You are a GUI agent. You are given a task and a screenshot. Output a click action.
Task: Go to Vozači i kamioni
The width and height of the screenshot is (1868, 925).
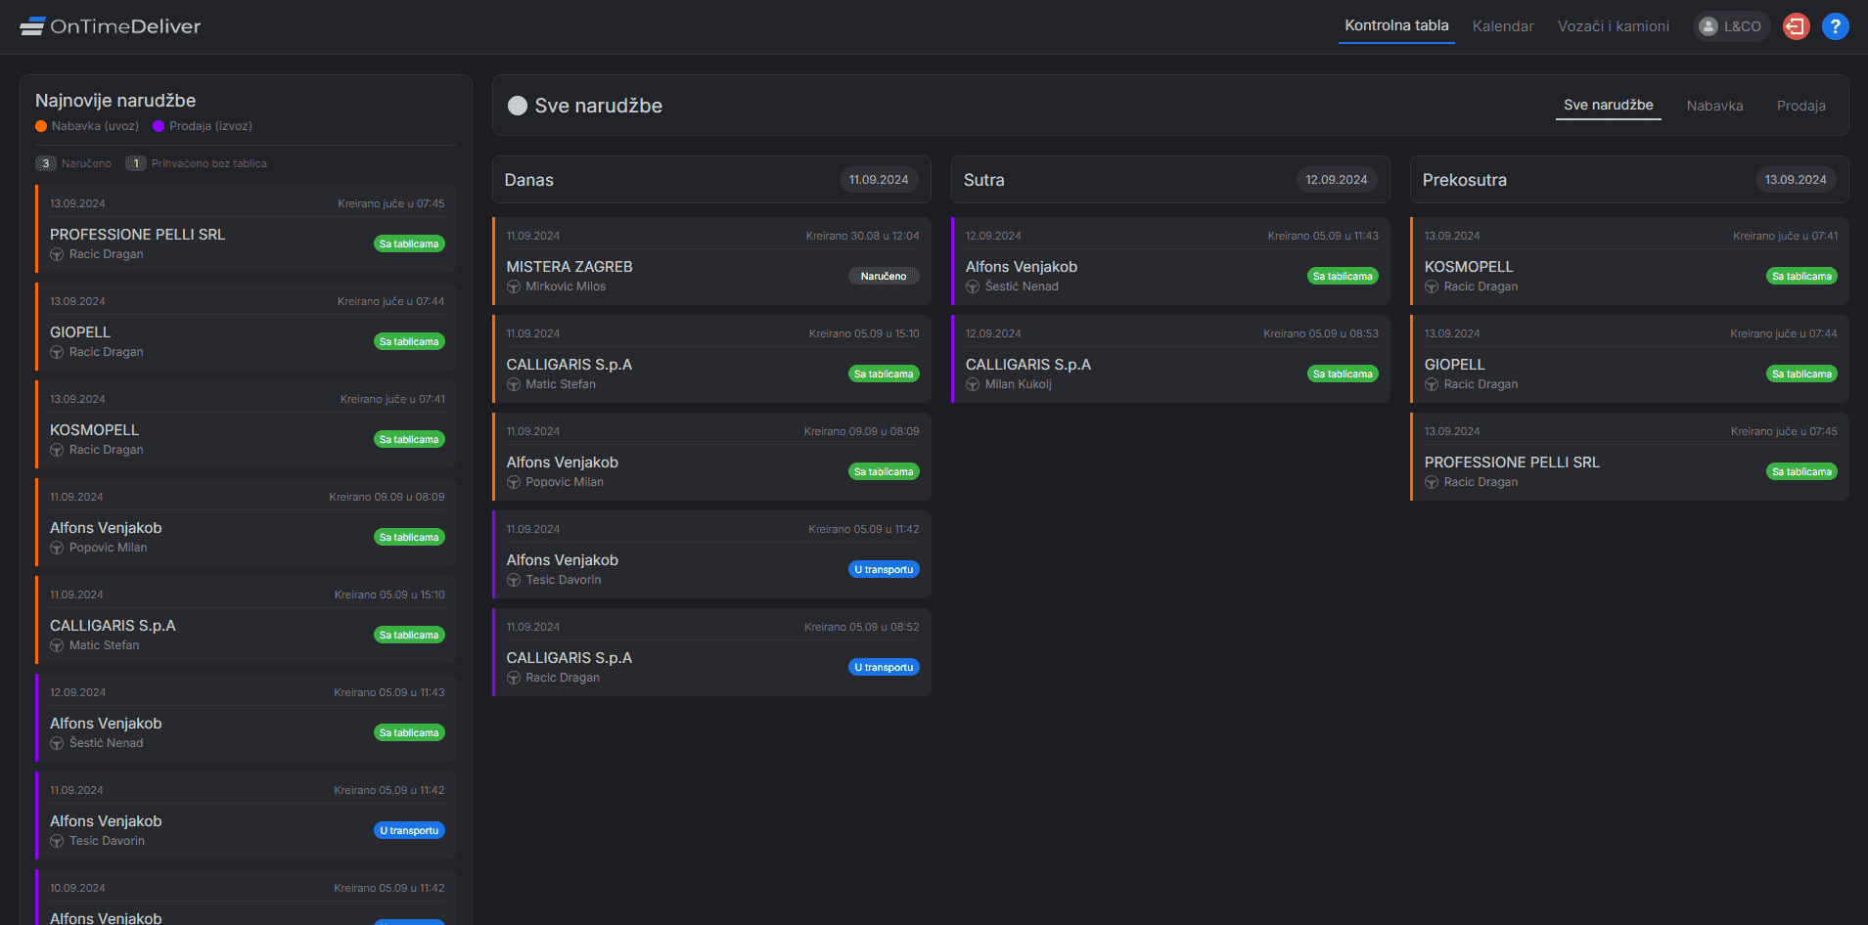tap(1614, 26)
